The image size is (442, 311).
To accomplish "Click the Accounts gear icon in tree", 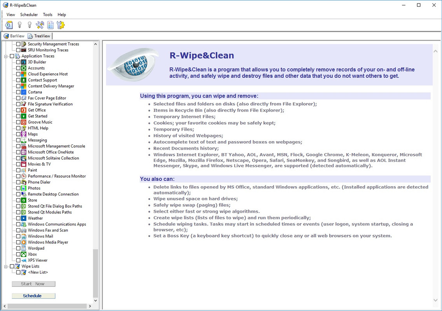I will tap(24, 68).
